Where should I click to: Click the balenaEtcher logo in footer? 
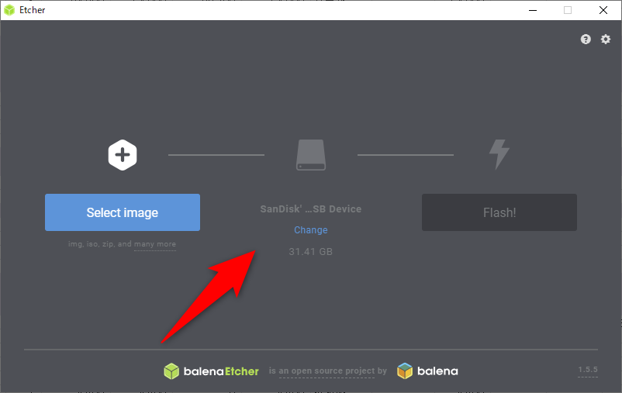click(x=211, y=371)
